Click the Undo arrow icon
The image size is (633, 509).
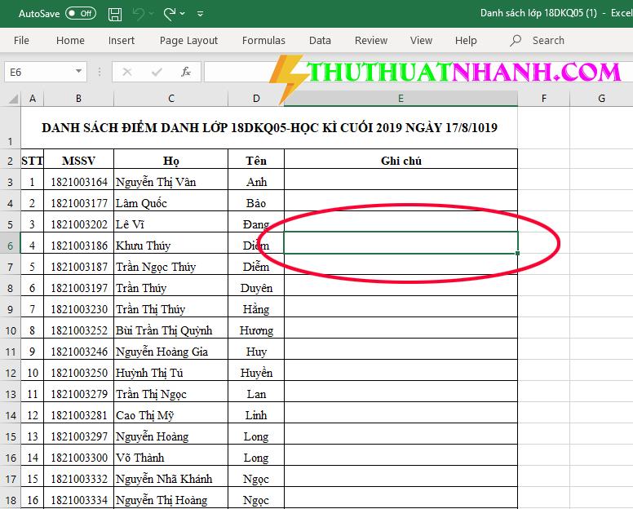coord(139,14)
